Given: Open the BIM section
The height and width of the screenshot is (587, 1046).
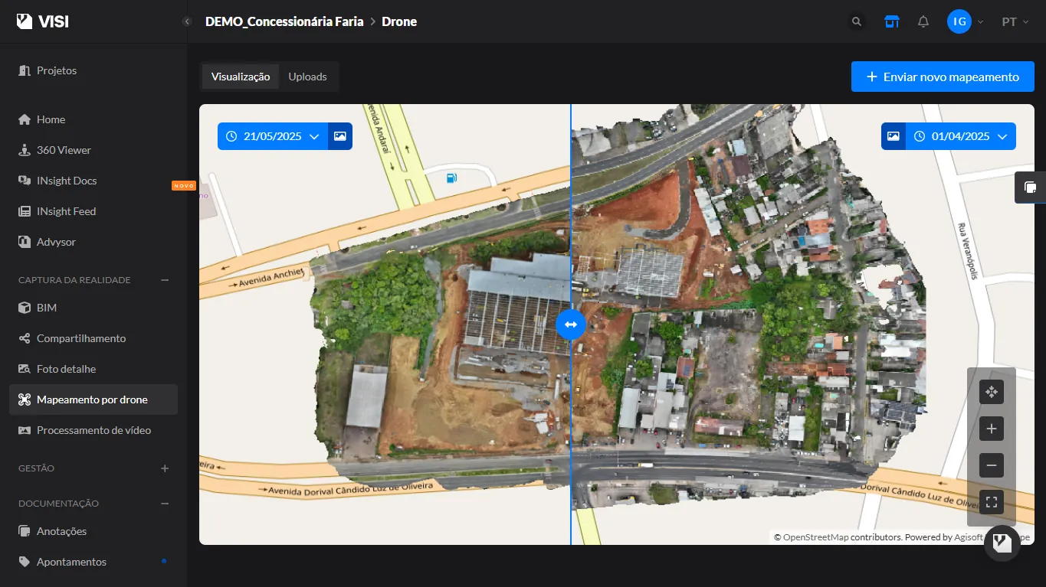Looking at the screenshot, I should click(47, 307).
